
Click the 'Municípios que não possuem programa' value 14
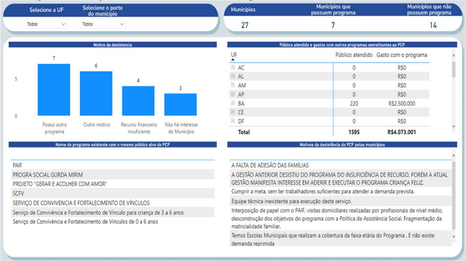[433, 25]
